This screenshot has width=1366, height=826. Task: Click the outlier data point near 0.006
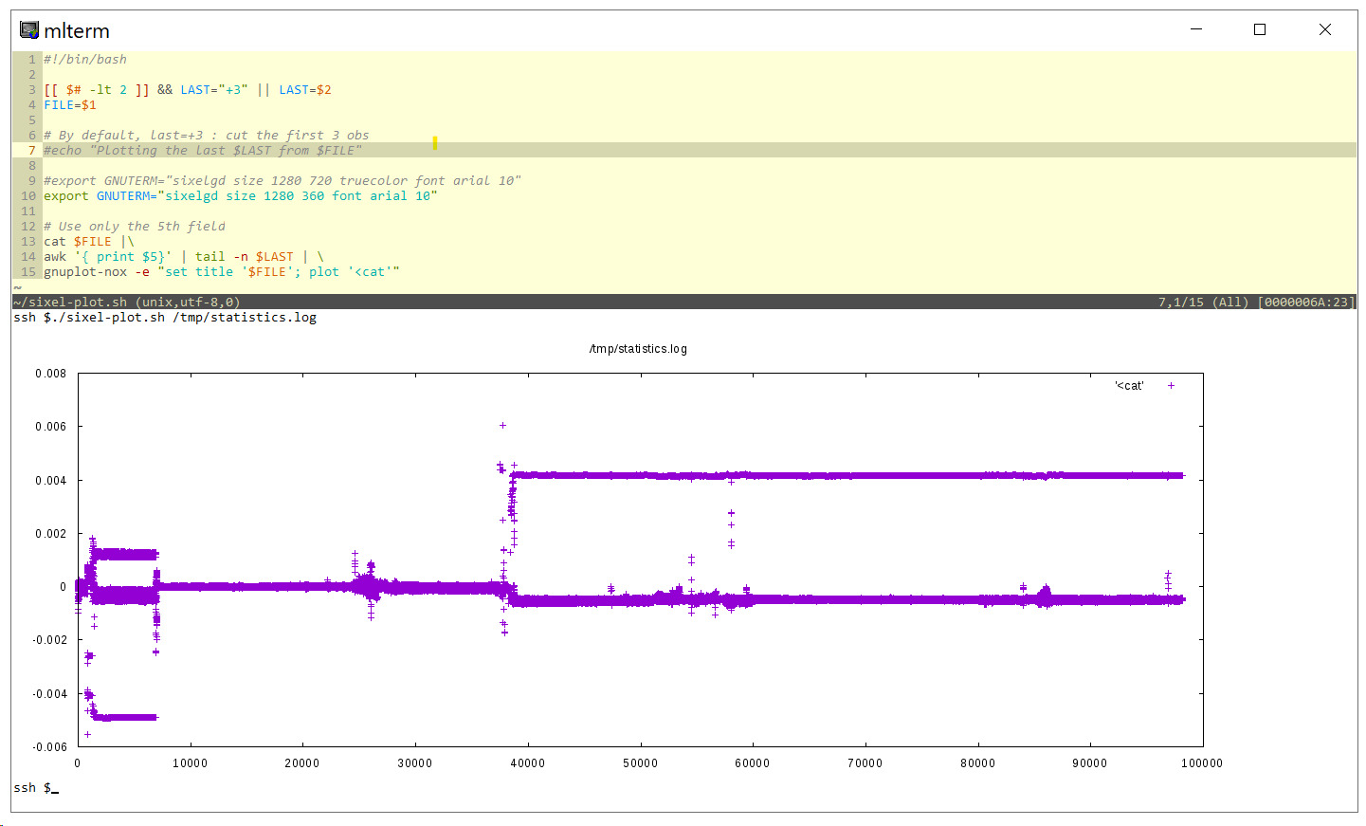tap(502, 426)
